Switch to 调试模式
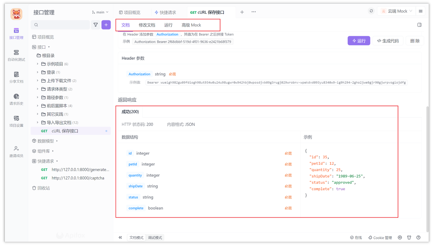 155,238
